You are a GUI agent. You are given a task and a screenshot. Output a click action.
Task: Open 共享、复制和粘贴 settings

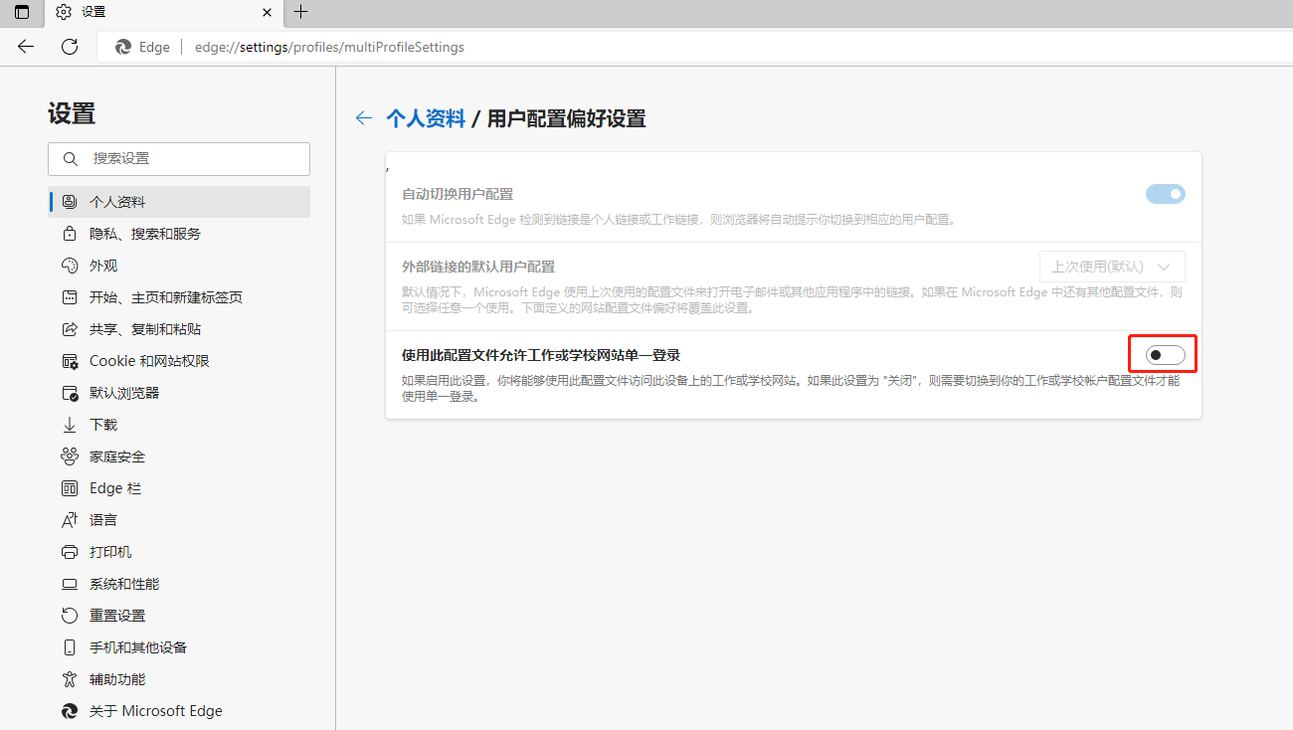click(x=179, y=329)
